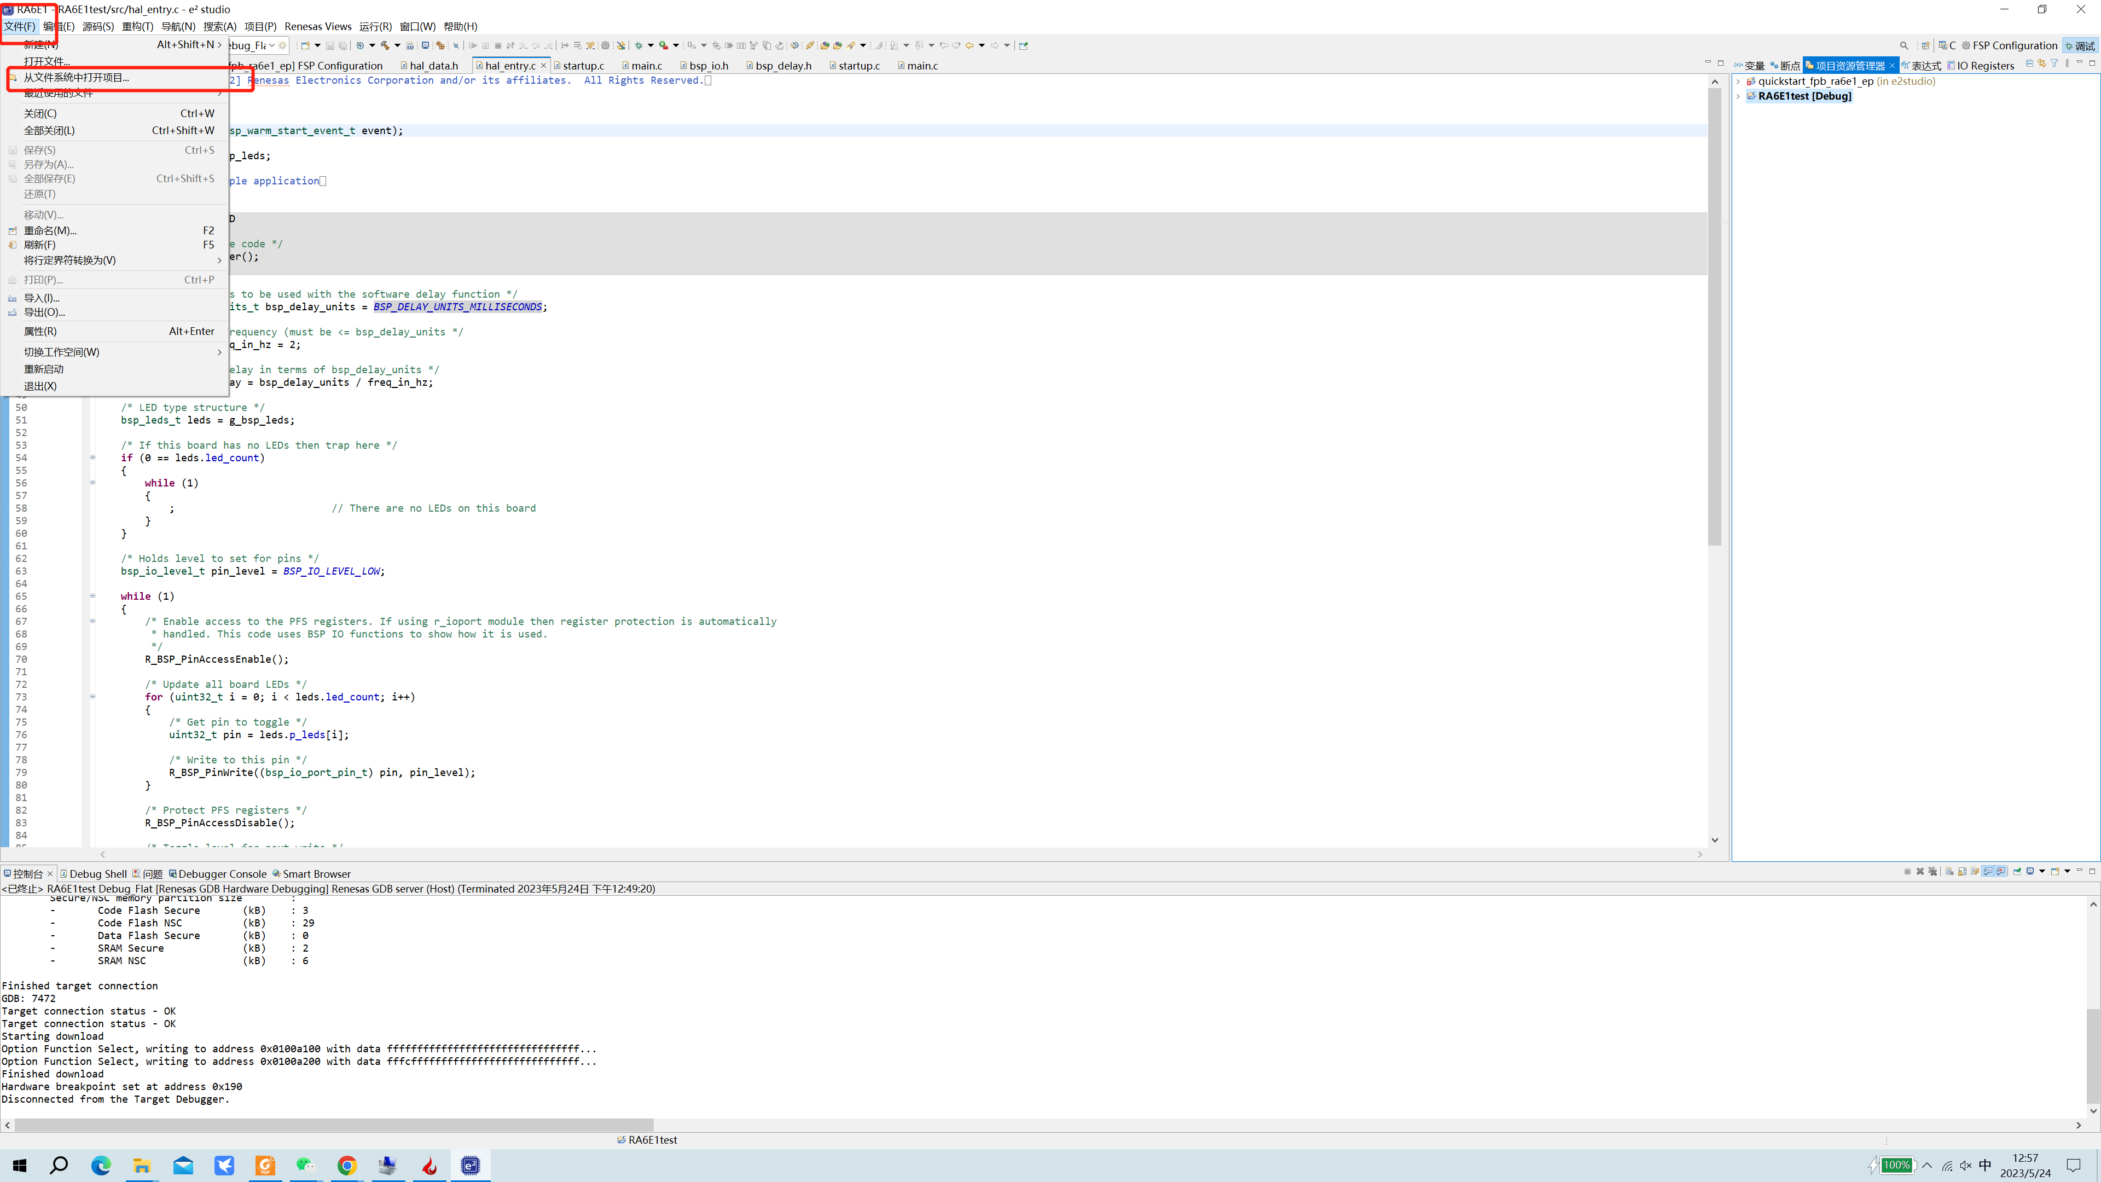The width and height of the screenshot is (2101, 1182).
Task: Click the New wizard icon in toolbar
Action: [x=305, y=45]
